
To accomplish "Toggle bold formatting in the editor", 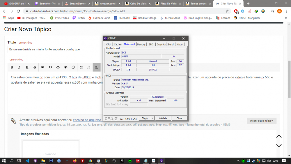I will (x=12, y=67).
